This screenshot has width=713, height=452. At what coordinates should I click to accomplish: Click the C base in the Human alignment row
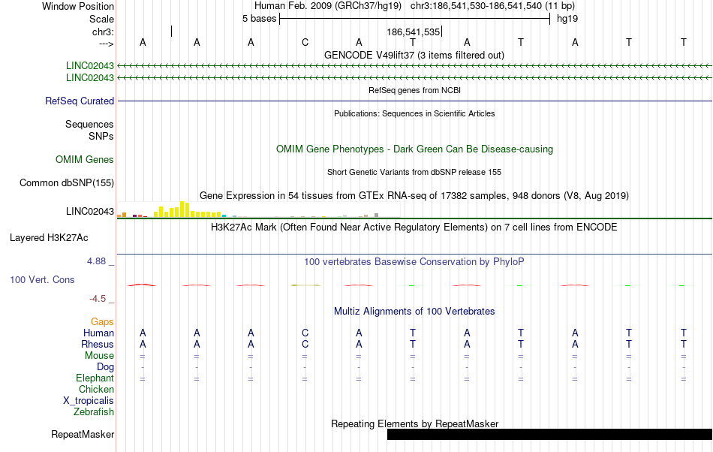(x=305, y=333)
